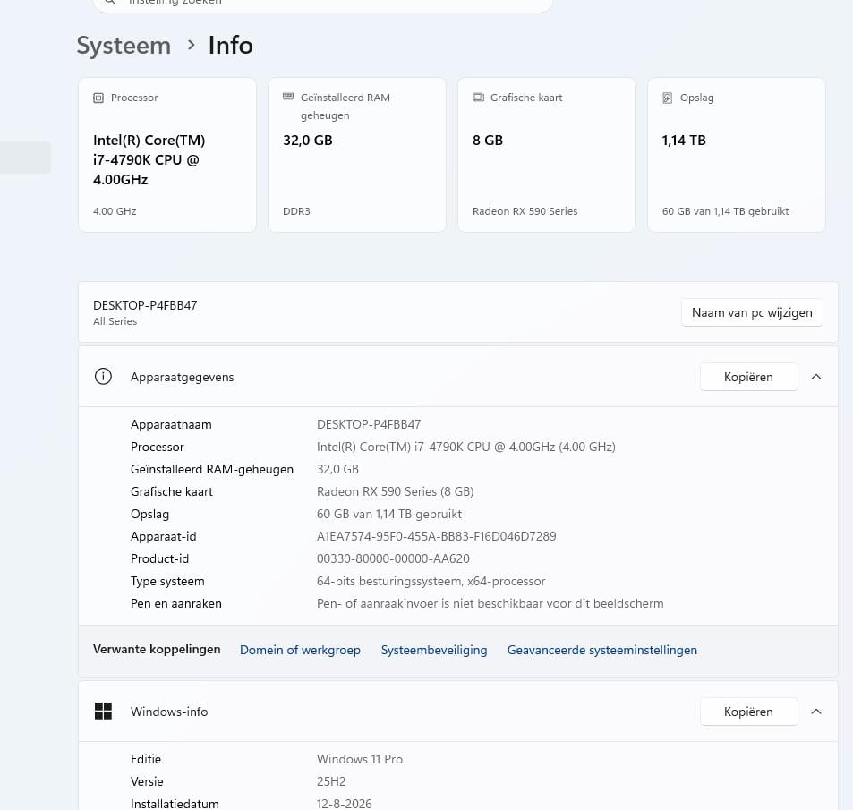The image size is (853, 810).
Task: Collapse the Apparaatgegevens section chevron
Action: coord(816,377)
